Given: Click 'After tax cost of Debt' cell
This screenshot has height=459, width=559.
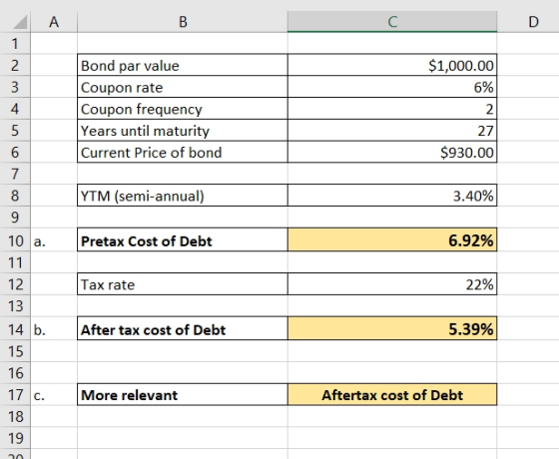Looking at the screenshot, I should [x=183, y=328].
